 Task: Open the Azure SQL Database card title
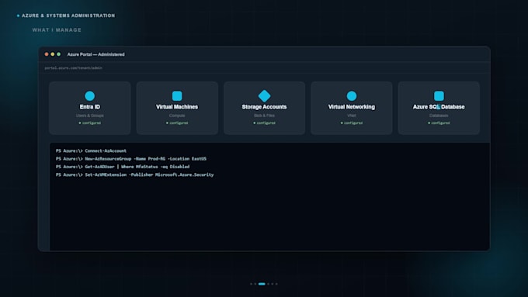(x=439, y=107)
